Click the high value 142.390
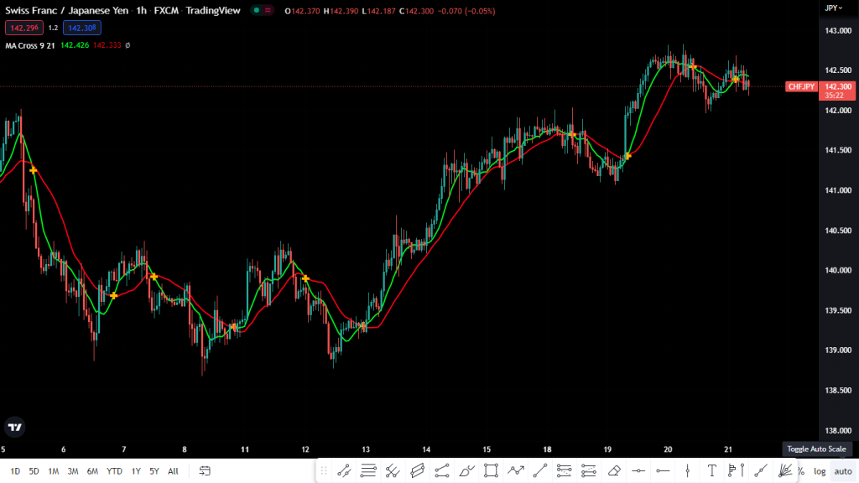Image resolution: width=859 pixels, height=483 pixels. tap(344, 11)
